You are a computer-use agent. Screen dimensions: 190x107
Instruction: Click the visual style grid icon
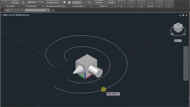(69, 2)
